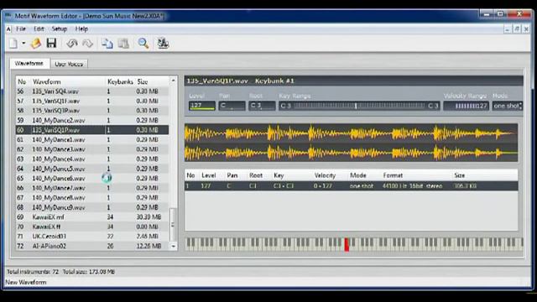Image resolution: width=537 pixels, height=302 pixels.
Task: Undo the last action using the toolbar arrow
Action: (x=72, y=44)
